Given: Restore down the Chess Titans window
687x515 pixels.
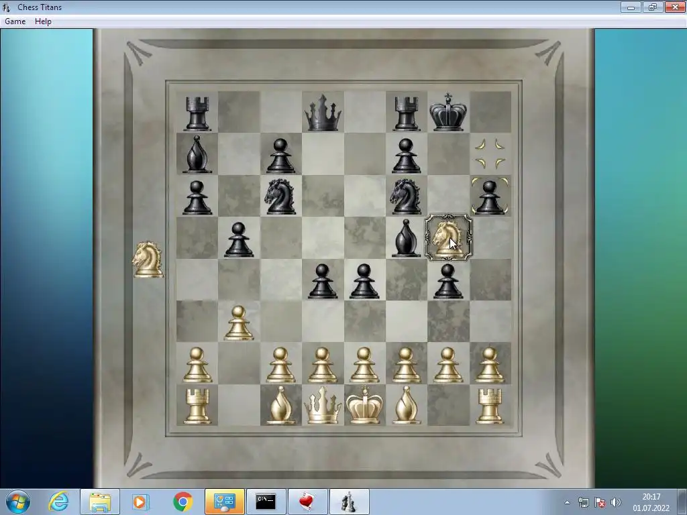Looking at the screenshot, I should point(653,7).
